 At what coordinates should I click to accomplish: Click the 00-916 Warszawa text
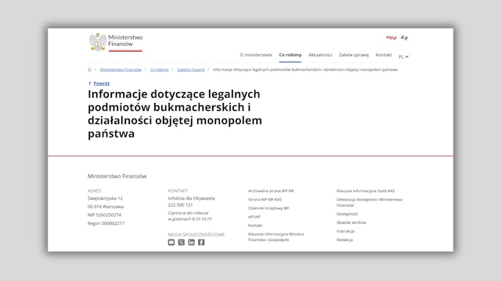coord(106,206)
